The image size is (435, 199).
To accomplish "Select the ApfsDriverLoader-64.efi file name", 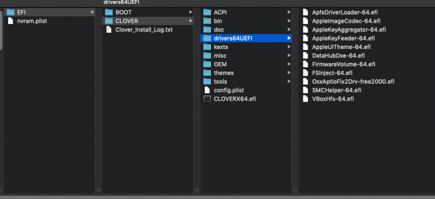I will pyautogui.click(x=345, y=12).
